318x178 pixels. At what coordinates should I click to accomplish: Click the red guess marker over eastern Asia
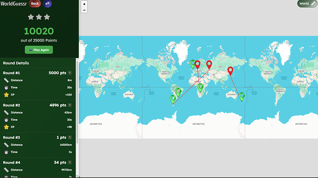pos(230,71)
